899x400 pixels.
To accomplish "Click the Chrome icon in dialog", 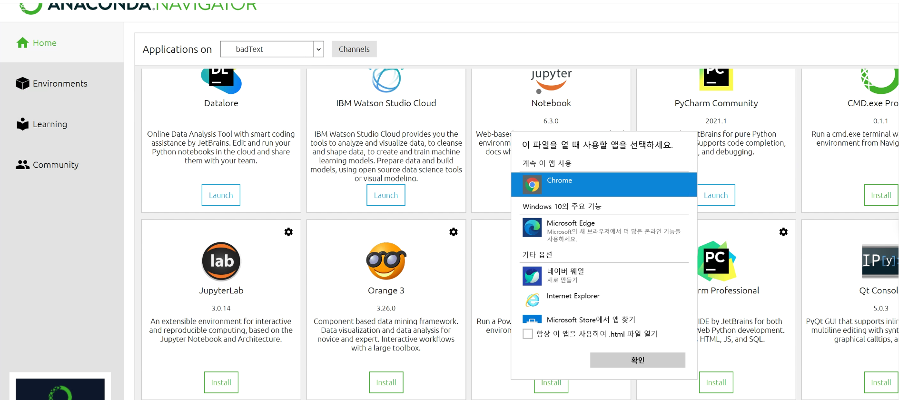I will click(532, 184).
